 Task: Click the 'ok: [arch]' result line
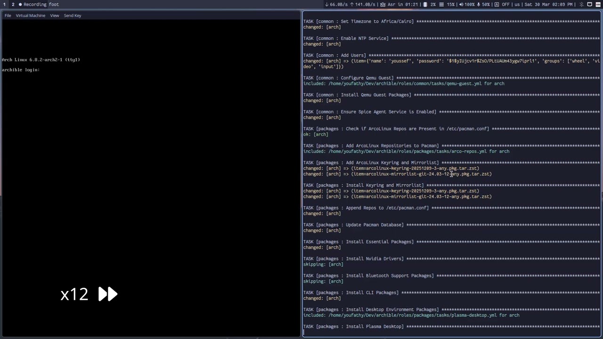point(316,134)
